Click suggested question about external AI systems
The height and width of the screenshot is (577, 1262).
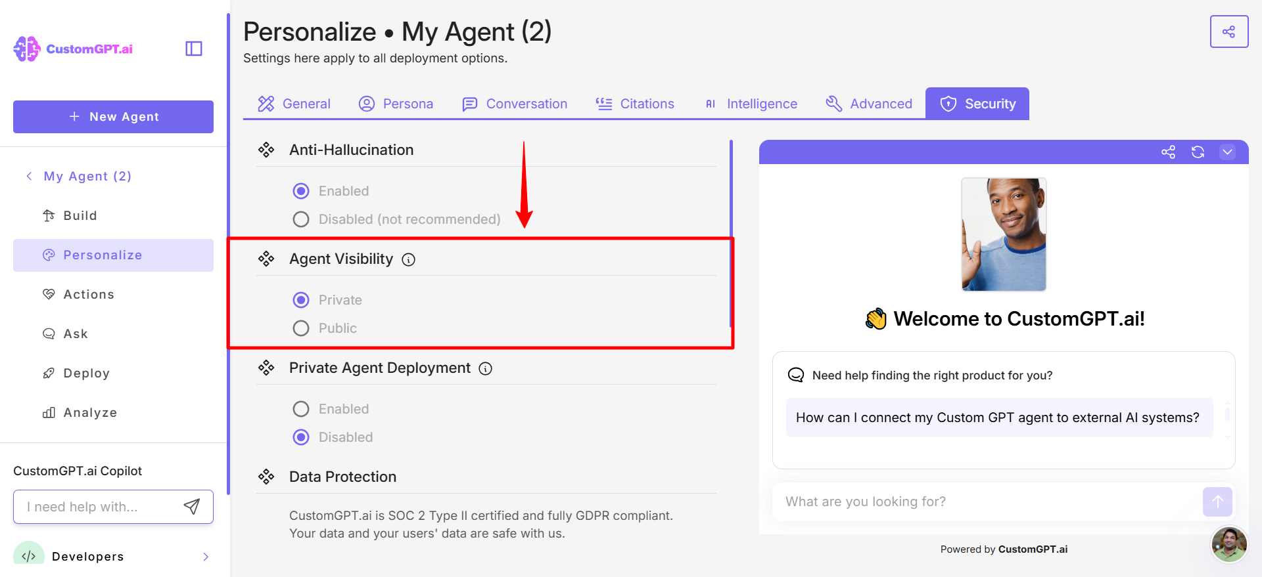999,417
